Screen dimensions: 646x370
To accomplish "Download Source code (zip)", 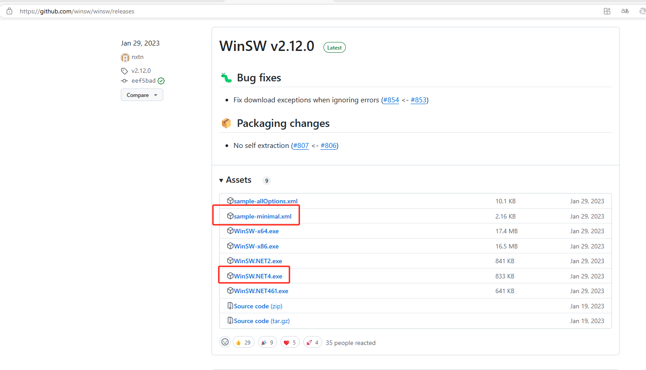I will click(x=258, y=306).
